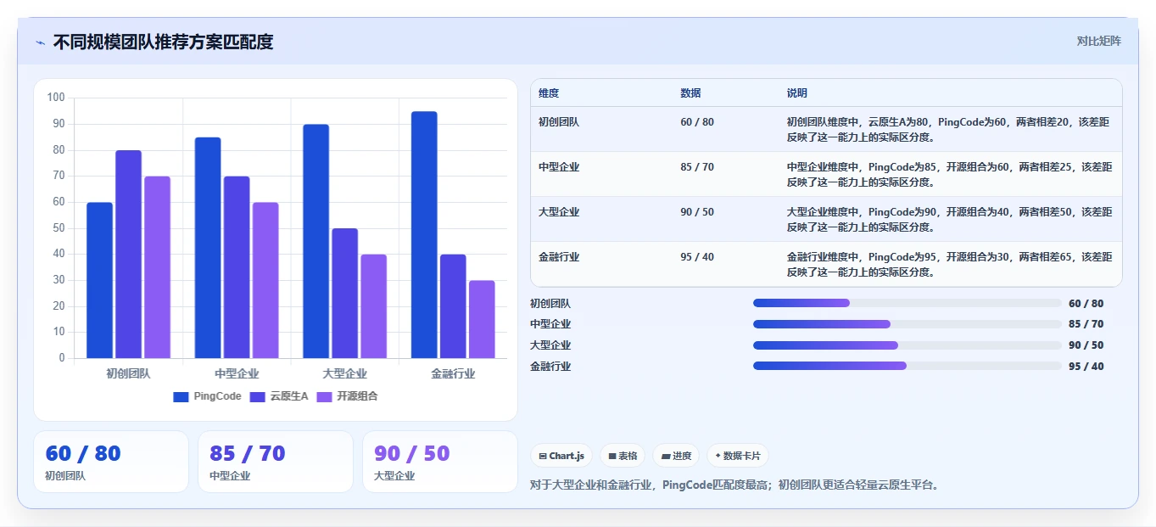Screen dimensions: 1156x527
Task: Click the 金融行业 description text in table
Action: click(x=949, y=265)
